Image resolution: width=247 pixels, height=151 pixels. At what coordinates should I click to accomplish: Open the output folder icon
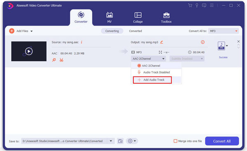coord(120,141)
